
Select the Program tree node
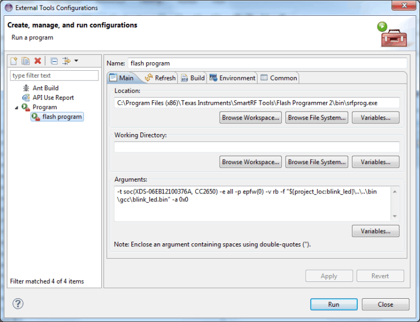(45, 107)
